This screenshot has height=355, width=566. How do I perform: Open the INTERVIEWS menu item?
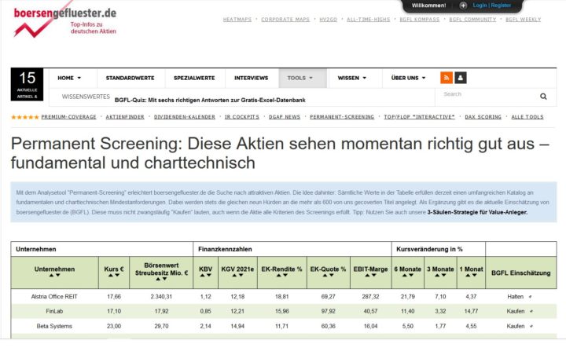(x=252, y=78)
